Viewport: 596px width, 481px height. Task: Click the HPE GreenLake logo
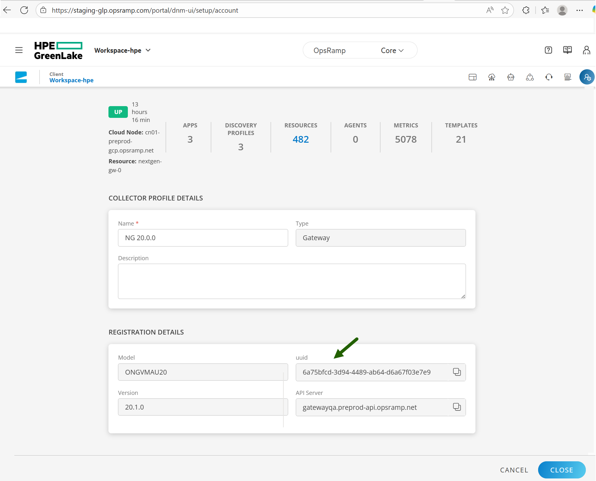(58, 50)
